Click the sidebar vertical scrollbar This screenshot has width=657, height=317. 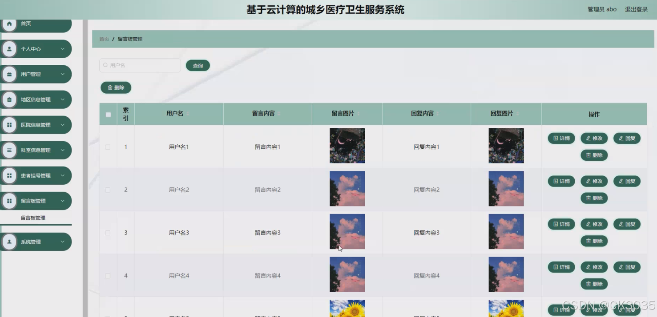pyautogui.click(x=85, y=168)
